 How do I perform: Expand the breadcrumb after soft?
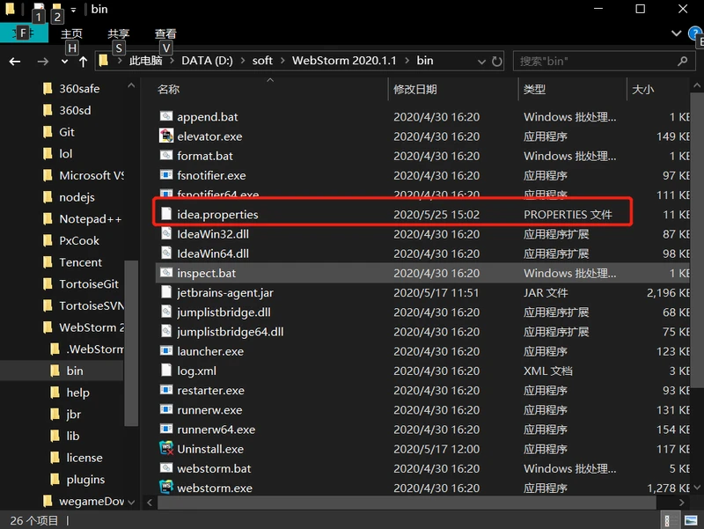click(x=282, y=61)
